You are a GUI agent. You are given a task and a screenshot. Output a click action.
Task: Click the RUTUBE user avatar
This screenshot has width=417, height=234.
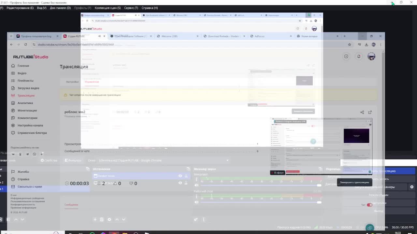coord(371,56)
